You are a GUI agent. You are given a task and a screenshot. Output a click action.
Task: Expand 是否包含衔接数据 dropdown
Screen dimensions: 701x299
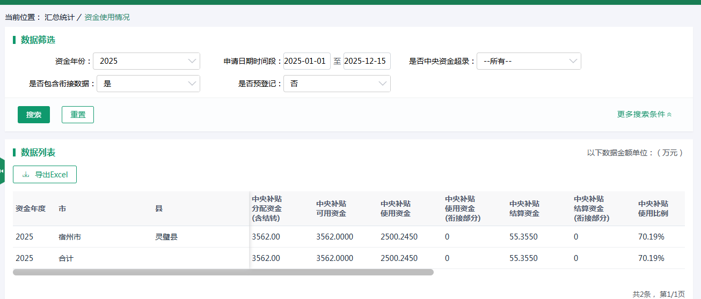tap(148, 84)
